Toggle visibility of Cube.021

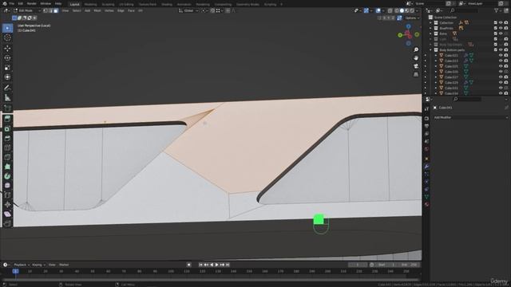[501, 55]
